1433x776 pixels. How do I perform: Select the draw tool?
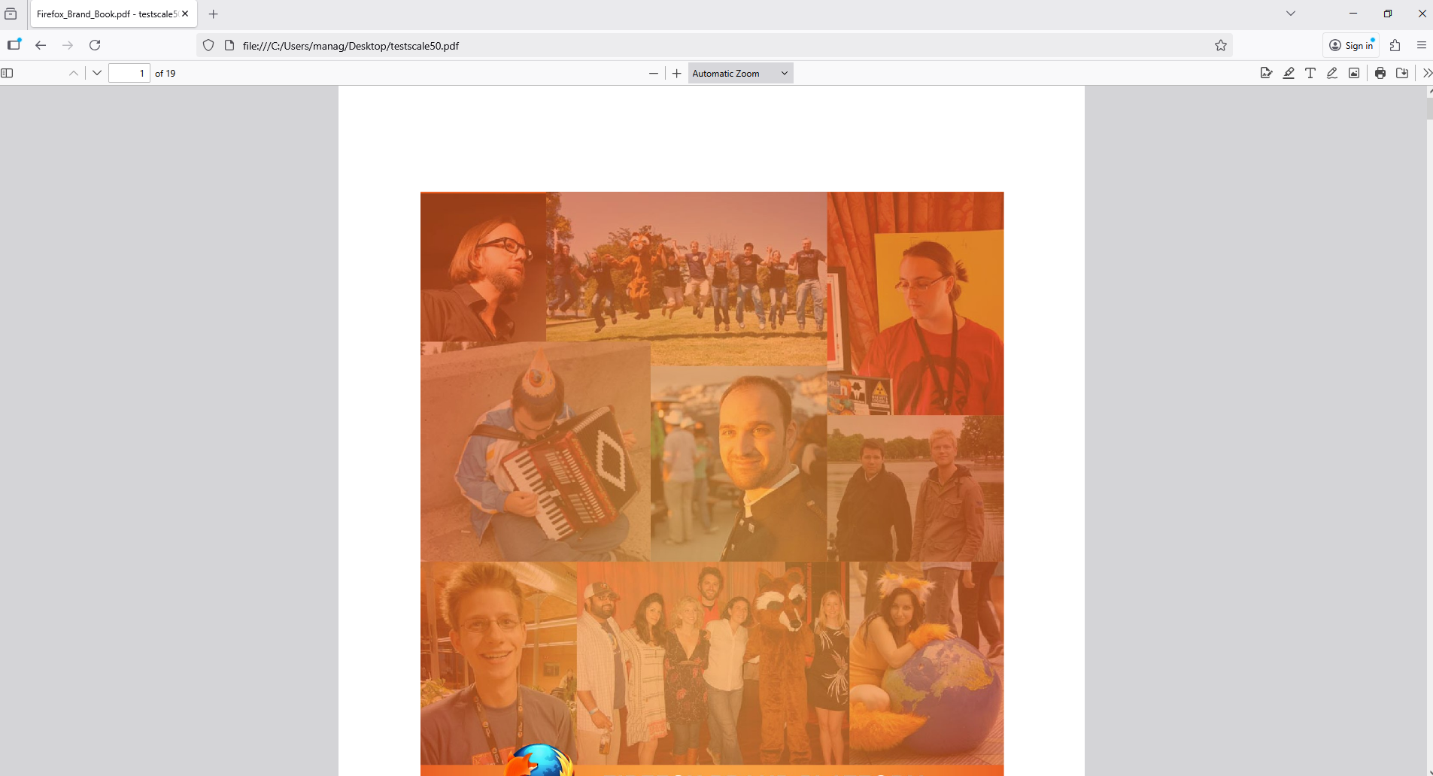tap(1332, 73)
